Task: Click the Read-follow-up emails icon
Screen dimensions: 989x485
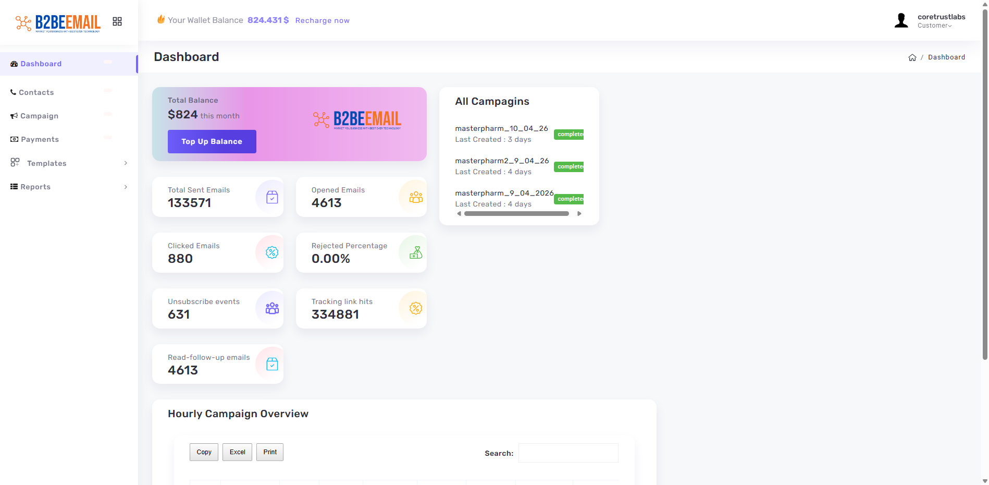Action: tap(272, 365)
